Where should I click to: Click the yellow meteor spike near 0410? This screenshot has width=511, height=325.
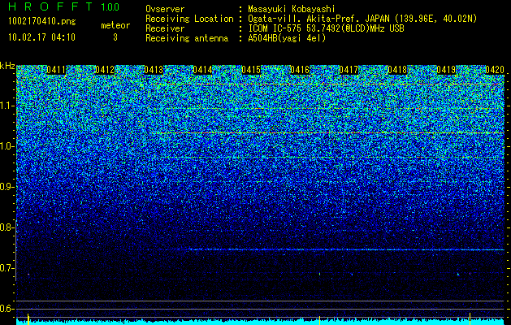tap(28, 318)
